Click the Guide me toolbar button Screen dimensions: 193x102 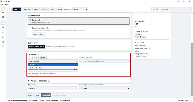(27, 9)
